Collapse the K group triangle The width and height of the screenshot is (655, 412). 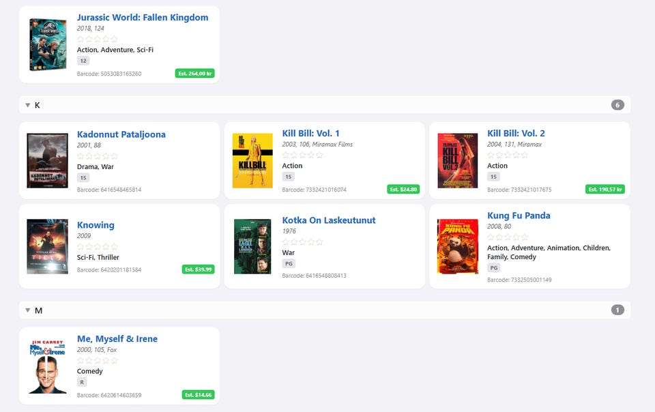[x=27, y=105]
